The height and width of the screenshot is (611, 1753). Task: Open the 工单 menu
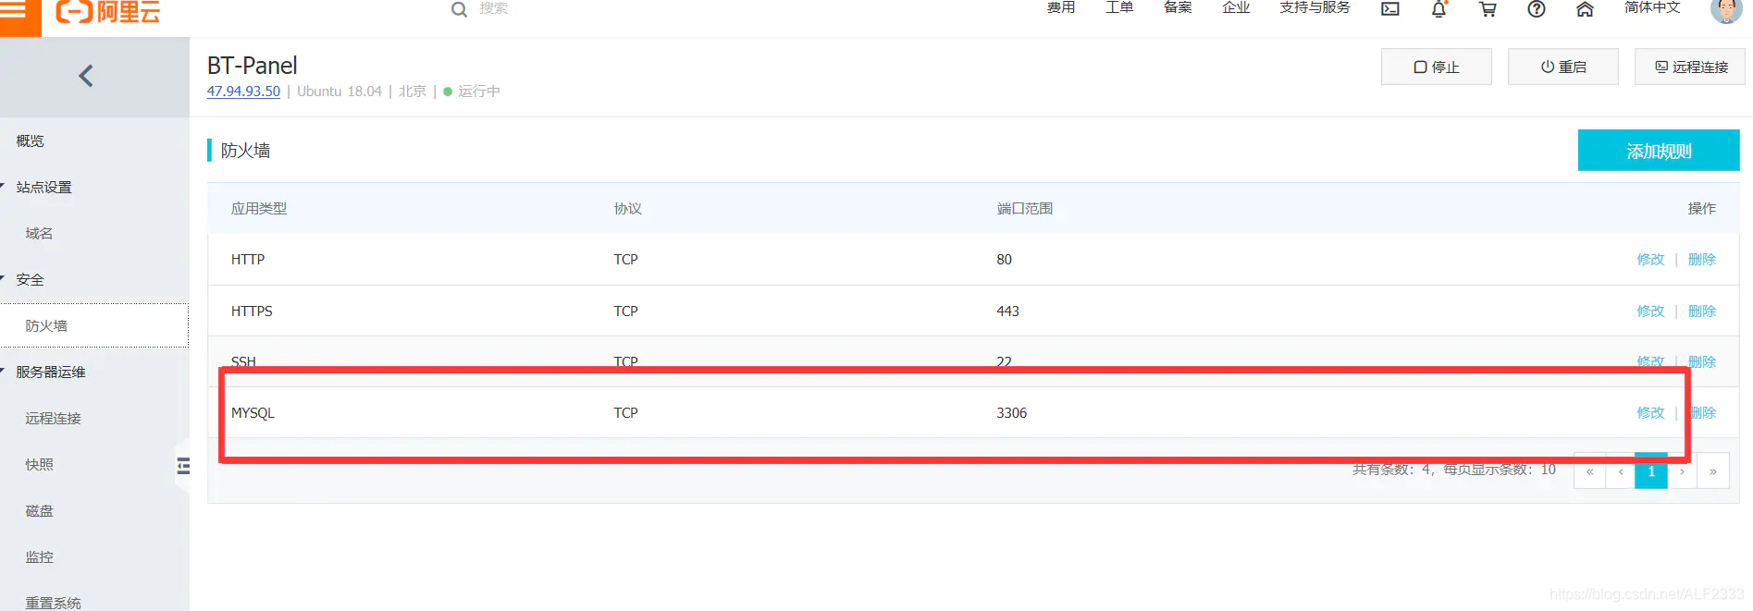click(x=1119, y=7)
